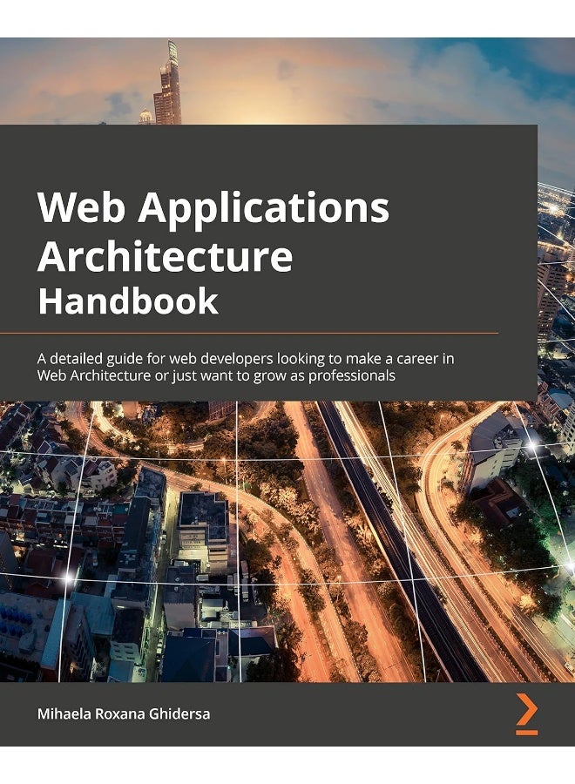The image size is (575, 784).
Task: Click the word "Handbook" on the cover
Action: (128, 301)
